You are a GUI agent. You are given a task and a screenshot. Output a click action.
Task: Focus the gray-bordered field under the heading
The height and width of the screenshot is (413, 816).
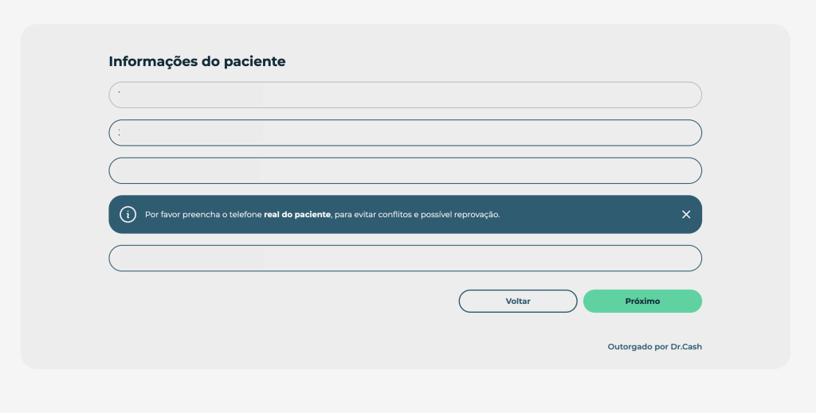[405, 95]
